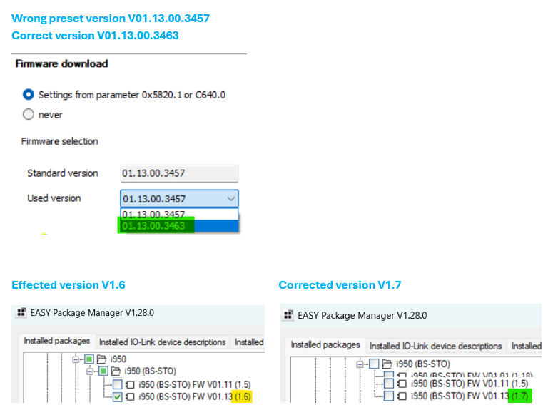Collapse the i950 tree node in left window
Screen dimensions: 543x405
pyautogui.click(x=76, y=359)
